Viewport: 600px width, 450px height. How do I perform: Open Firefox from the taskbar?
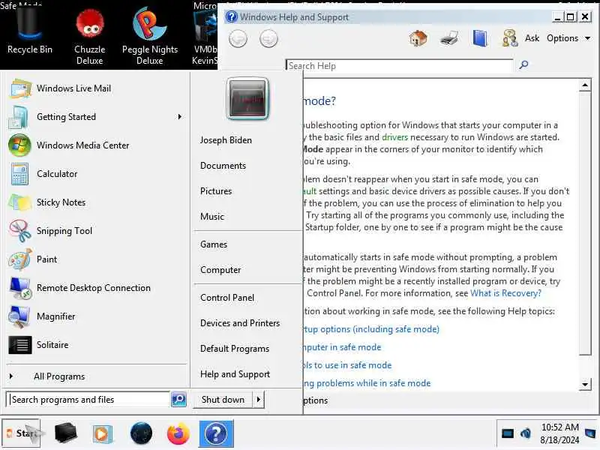(178, 434)
